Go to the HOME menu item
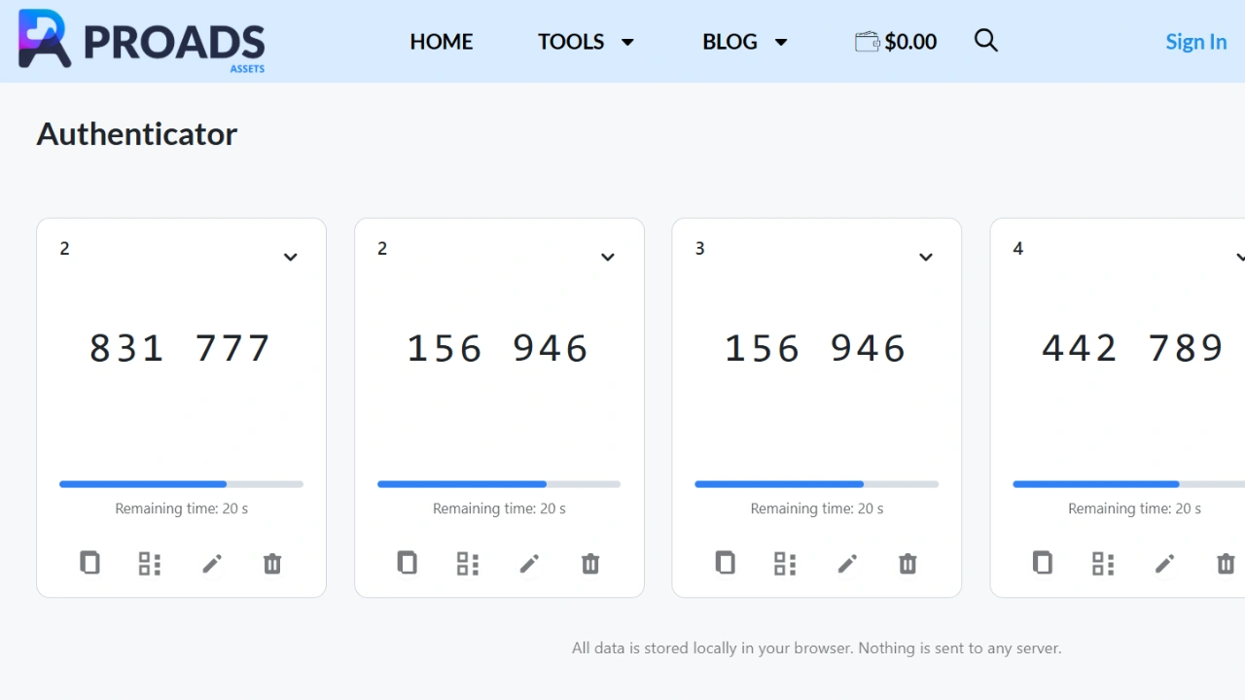1245x700 pixels. [442, 42]
